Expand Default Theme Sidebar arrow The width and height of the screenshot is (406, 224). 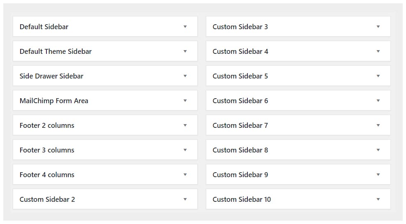pos(185,51)
